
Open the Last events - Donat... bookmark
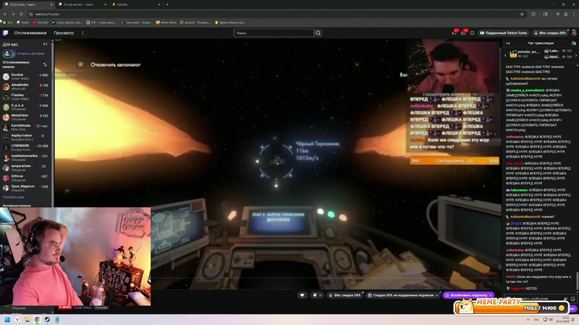[137, 22]
